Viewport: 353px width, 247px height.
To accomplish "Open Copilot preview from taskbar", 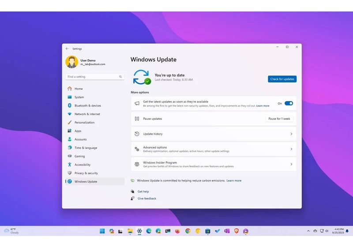I will (112, 231).
